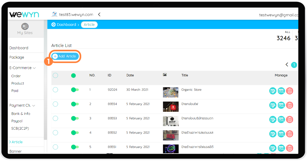Delete the Organic Store article
Viewport: 307px width, 161px height.
pos(290,91)
